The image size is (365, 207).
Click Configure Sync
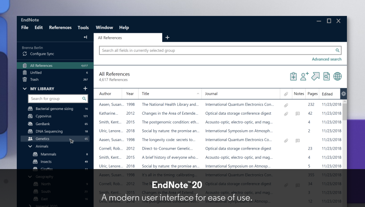[x=42, y=54]
